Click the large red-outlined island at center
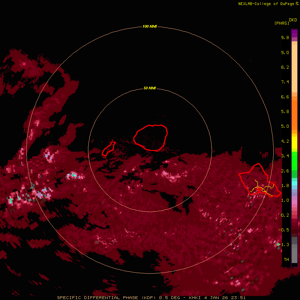The width and height of the screenshot is (300, 300). pos(151,138)
